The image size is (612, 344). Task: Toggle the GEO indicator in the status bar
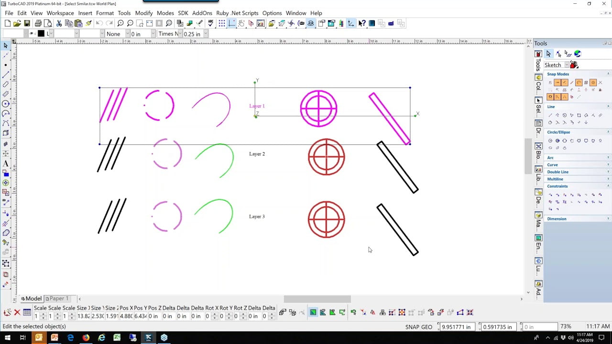[x=427, y=327]
